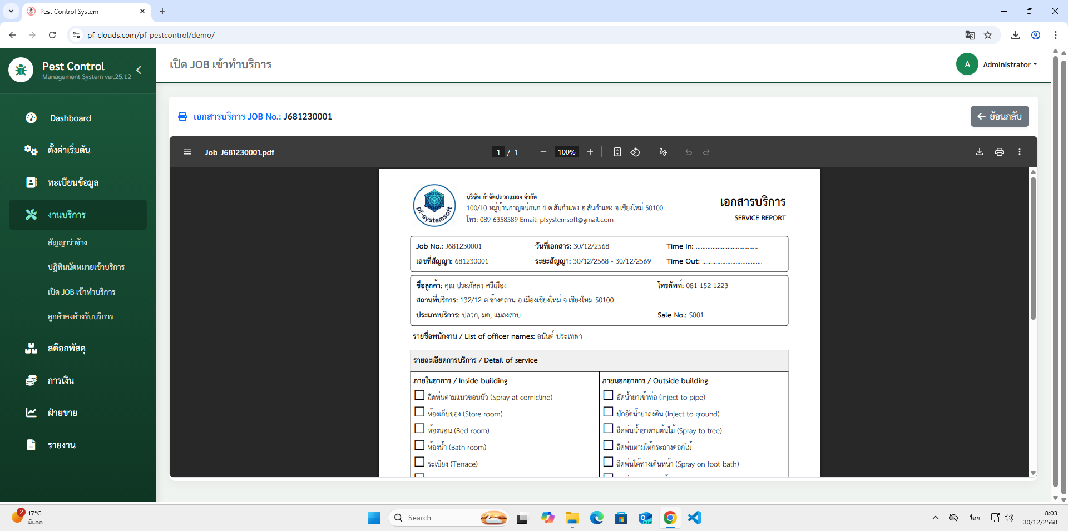The width and height of the screenshot is (1068, 531).
Task: Collapse the sidebar with the chevron
Action: tap(139, 70)
